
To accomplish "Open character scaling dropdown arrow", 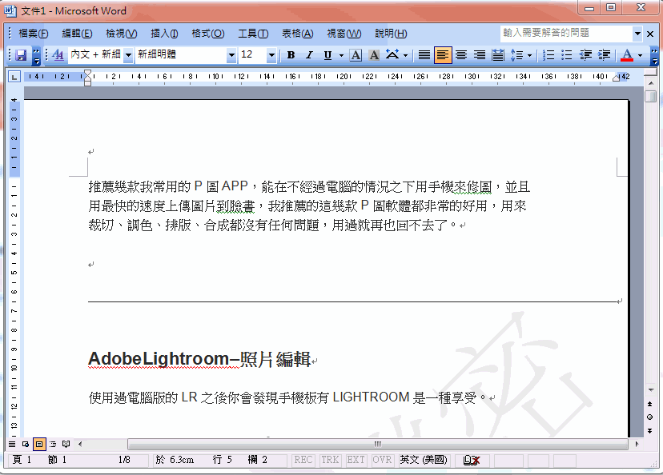I will pos(405,55).
